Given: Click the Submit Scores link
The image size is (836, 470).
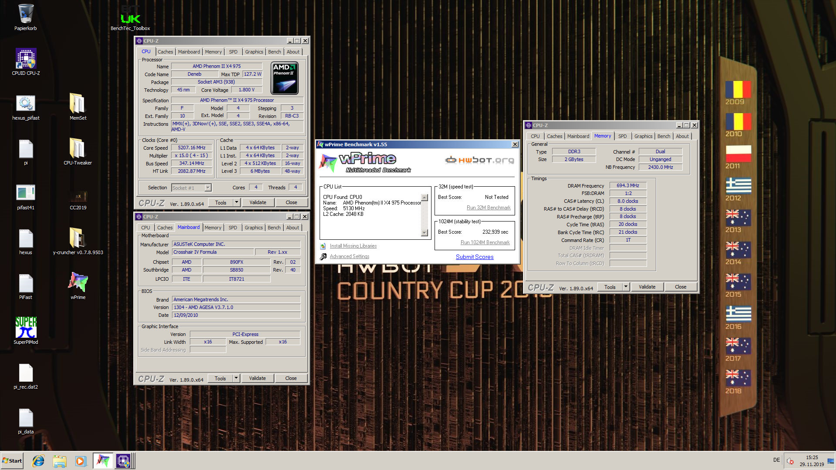Looking at the screenshot, I should (x=475, y=257).
